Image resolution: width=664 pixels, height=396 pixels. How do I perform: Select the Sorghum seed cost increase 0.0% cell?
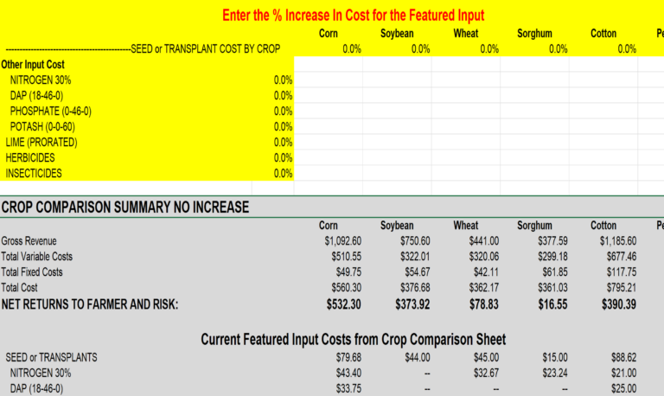(535, 49)
